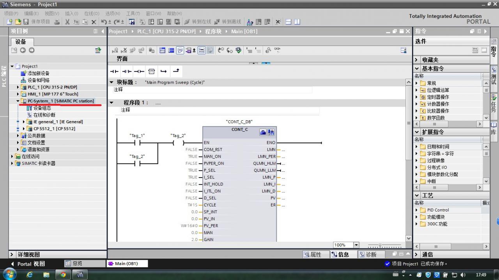499x280 pixels.
Task: Insert normally closed contact icon
Action: [127, 71]
